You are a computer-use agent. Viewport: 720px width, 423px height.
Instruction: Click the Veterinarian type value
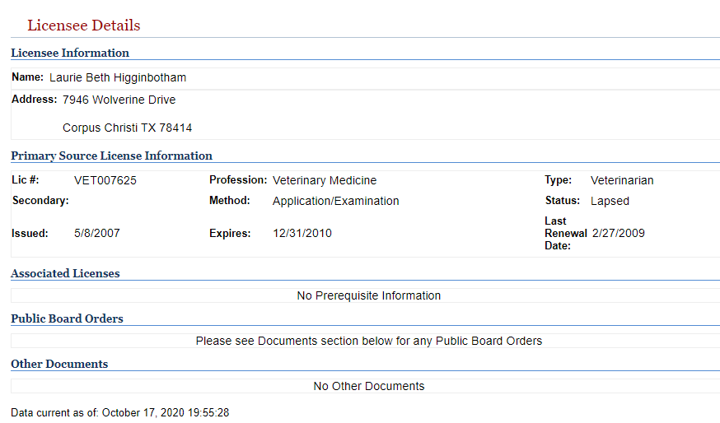click(622, 180)
